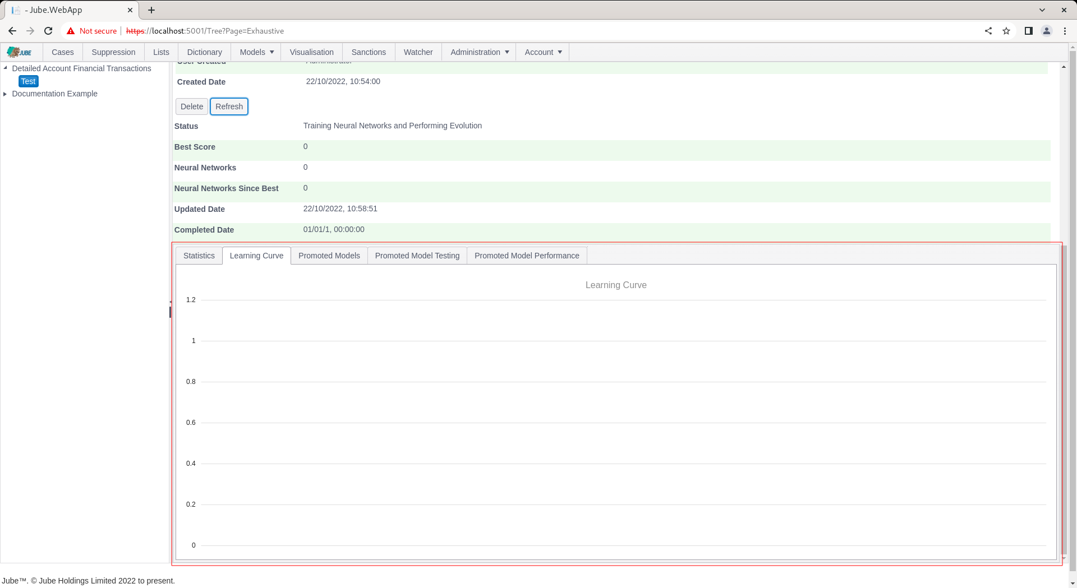
Task: Open a new browser tab
Action: (x=151, y=10)
